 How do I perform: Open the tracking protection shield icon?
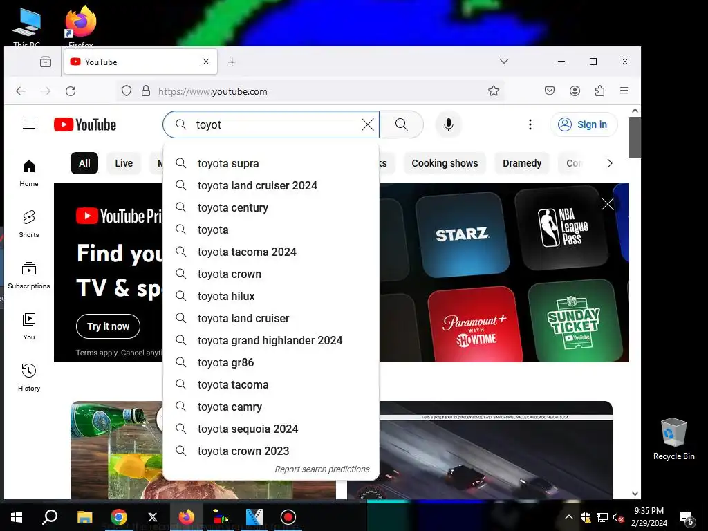click(127, 91)
